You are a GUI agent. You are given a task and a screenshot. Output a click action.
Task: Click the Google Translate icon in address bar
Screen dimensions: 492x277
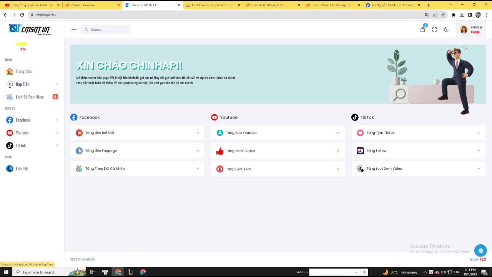(427, 15)
